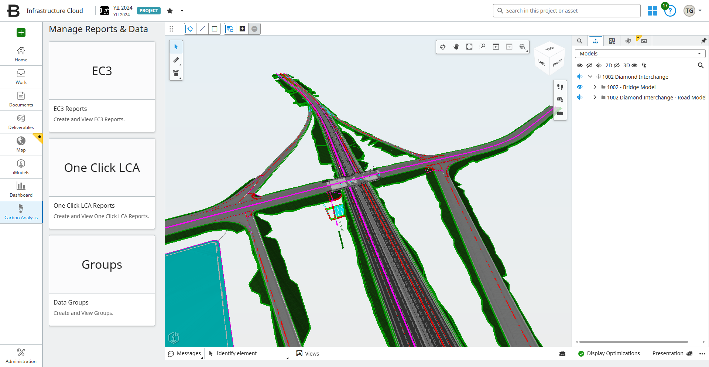Choose the box selection mode
This screenshot has height=367, width=709.
[x=215, y=29]
